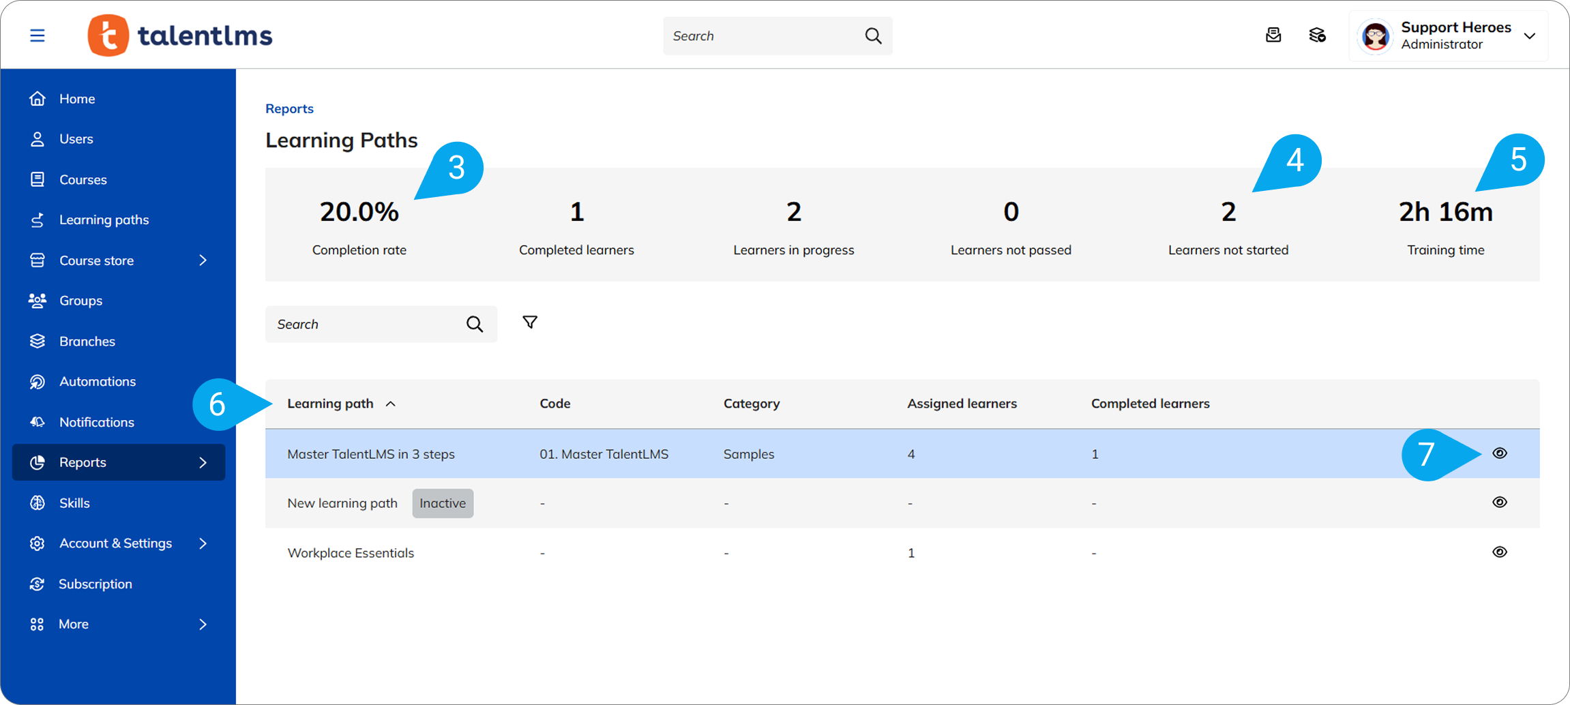Open the Support Heroes profile dropdown arrow

(1529, 36)
